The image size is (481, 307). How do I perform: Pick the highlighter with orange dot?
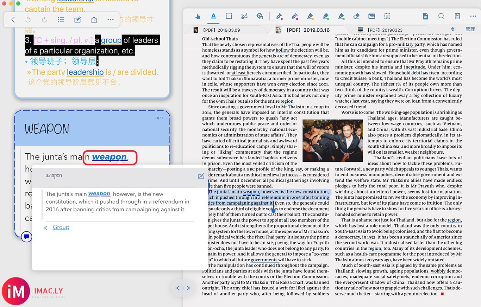tap(310, 16)
